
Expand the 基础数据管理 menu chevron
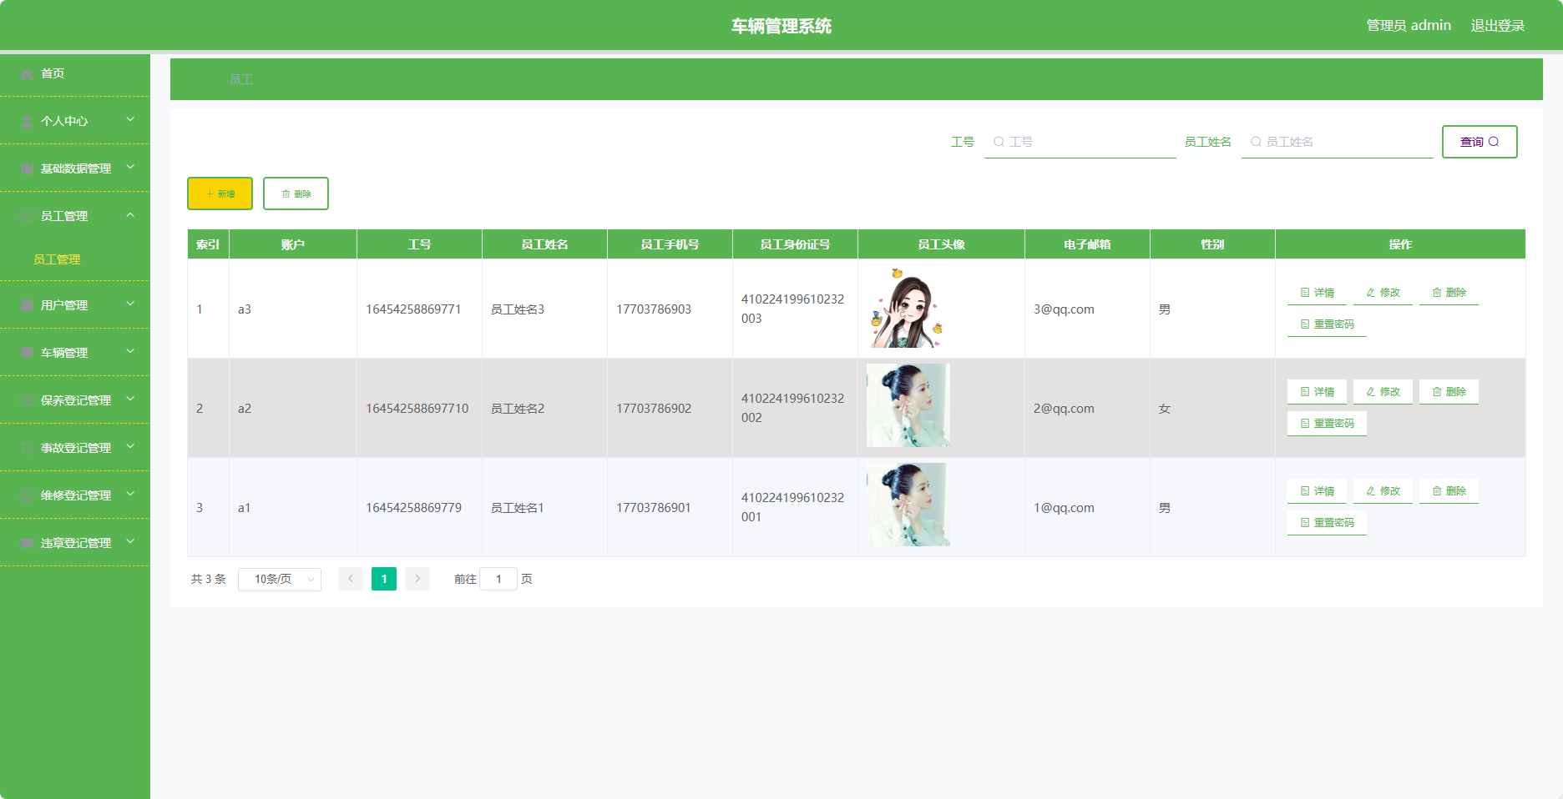130,168
